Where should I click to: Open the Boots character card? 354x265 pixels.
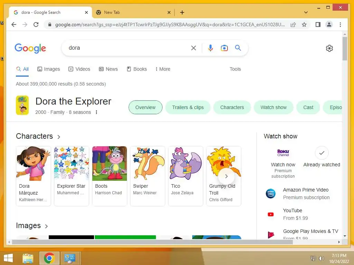click(110, 176)
